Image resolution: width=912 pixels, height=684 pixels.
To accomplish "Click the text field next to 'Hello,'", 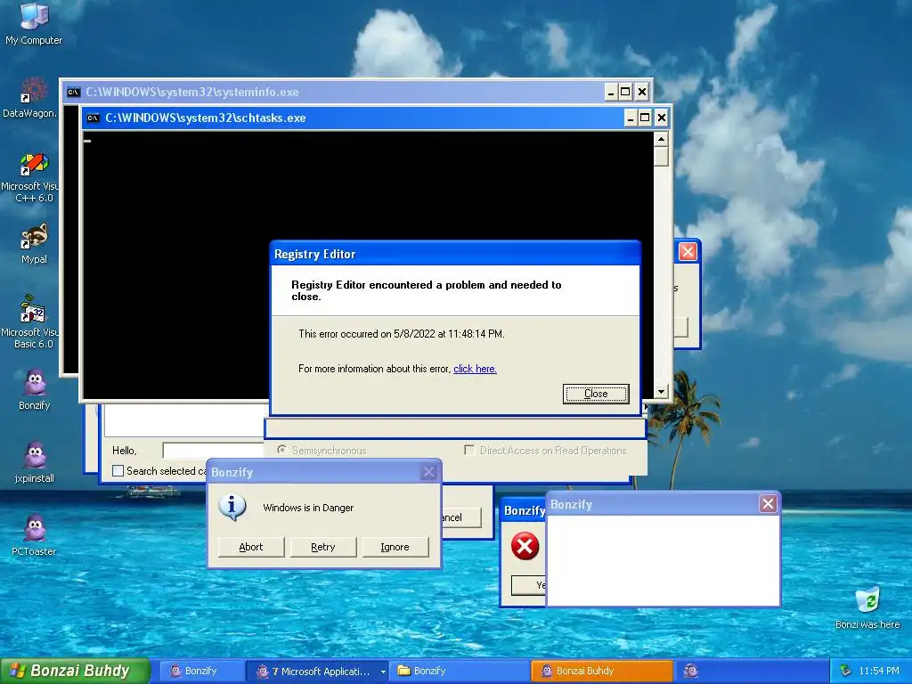I will (x=214, y=450).
